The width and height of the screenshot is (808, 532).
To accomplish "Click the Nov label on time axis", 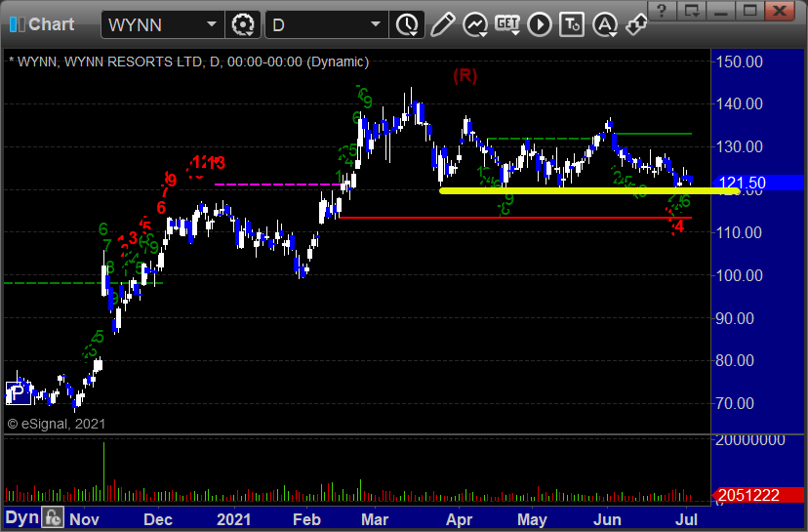I will coord(84,519).
